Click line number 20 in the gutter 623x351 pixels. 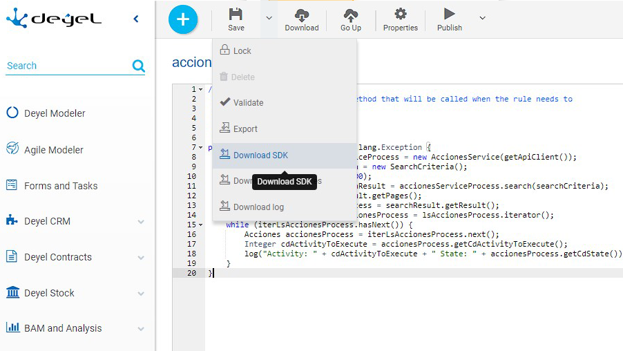coord(191,273)
